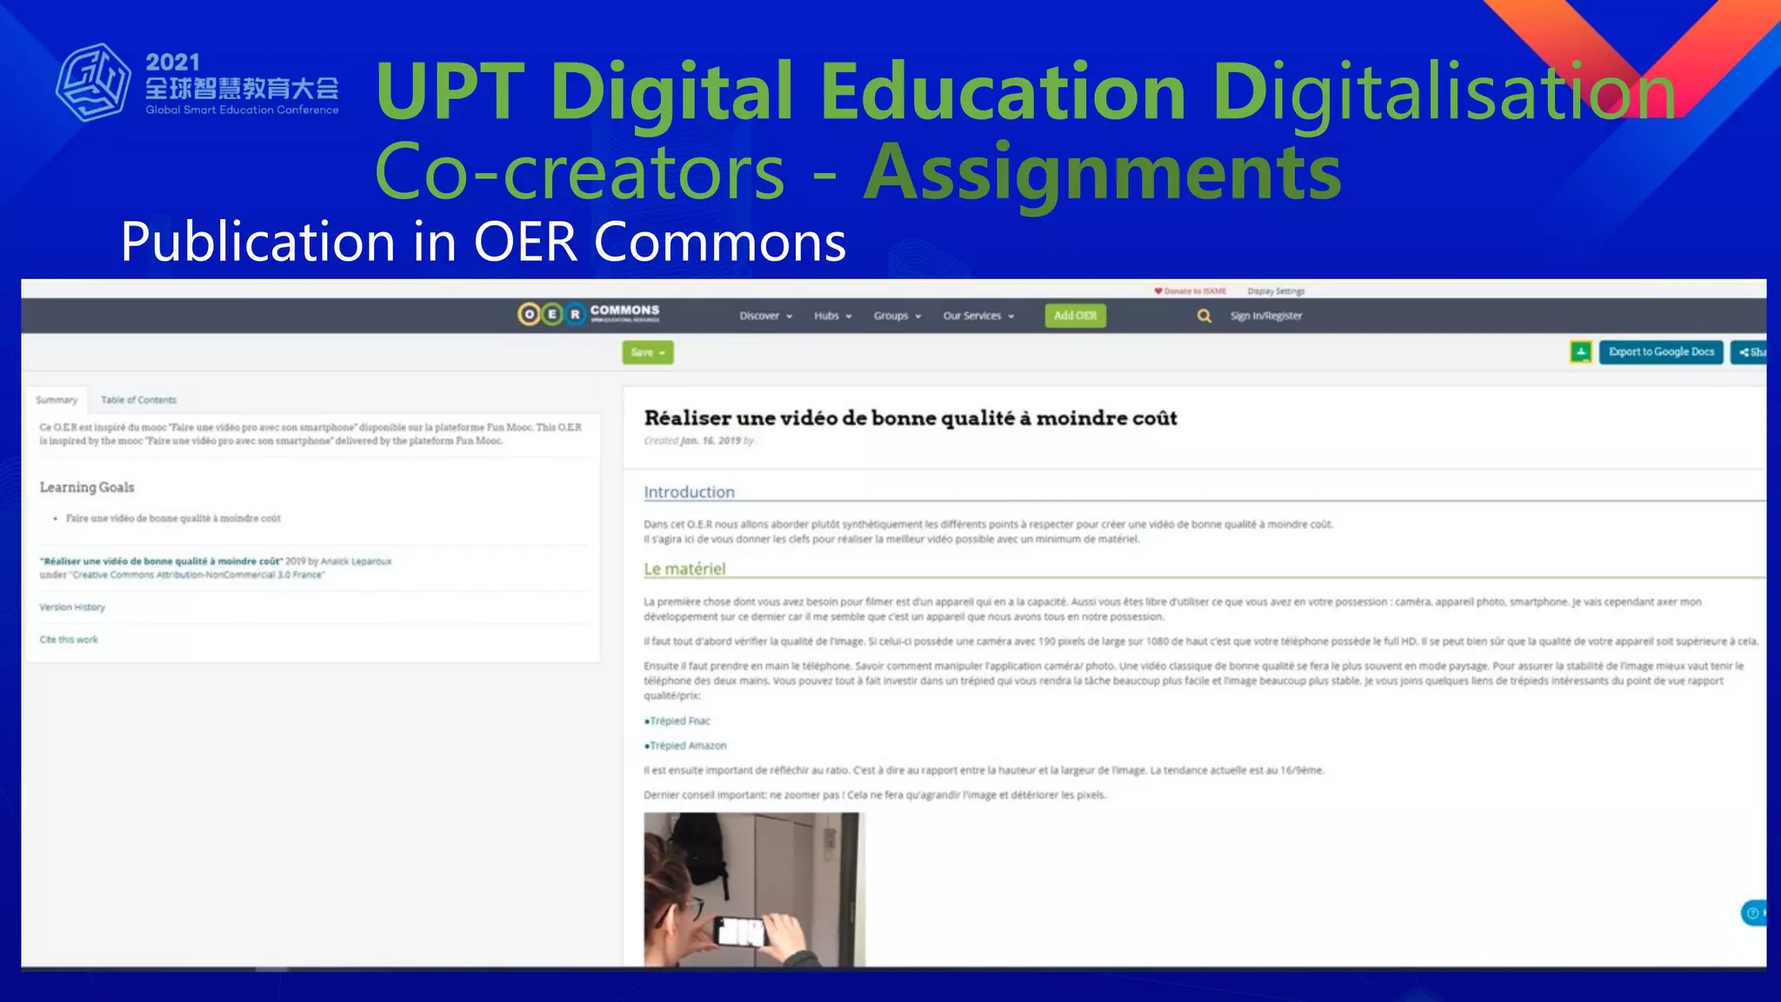Click the smartphone filming photo
This screenshot has width=1781, height=1002.
754,889
